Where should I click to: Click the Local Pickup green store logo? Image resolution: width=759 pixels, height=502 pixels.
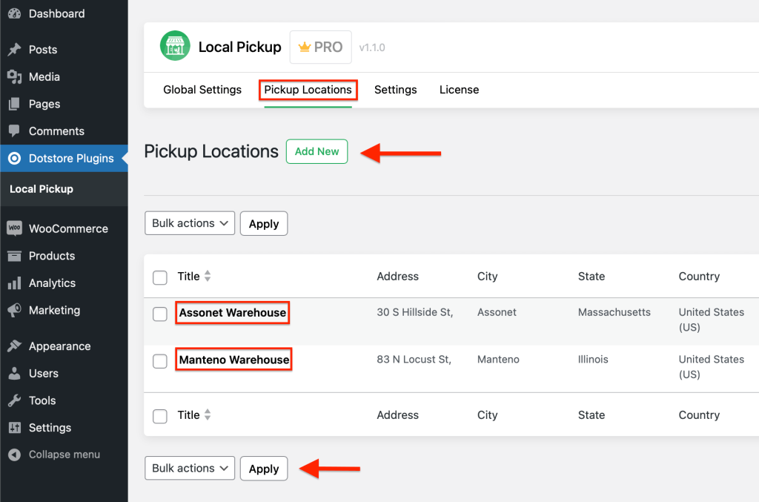pyautogui.click(x=175, y=47)
